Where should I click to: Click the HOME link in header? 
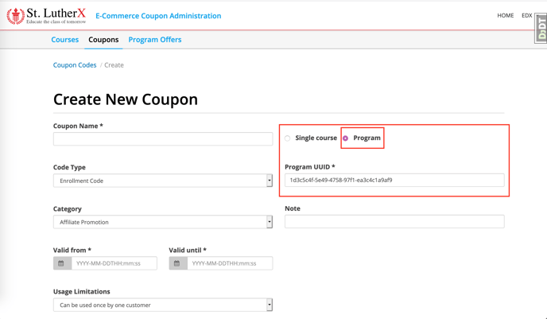tap(506, 15)
